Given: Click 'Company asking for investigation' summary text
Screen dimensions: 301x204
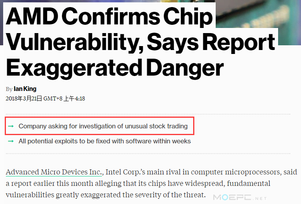Looking at the screenshot, I should [x=103, y=126].
